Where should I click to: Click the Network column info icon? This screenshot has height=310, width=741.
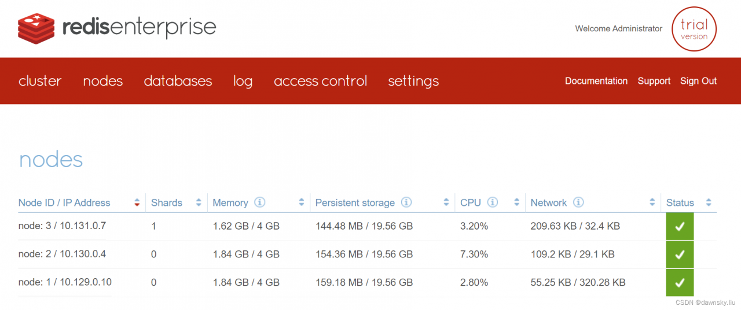point(578,202)
